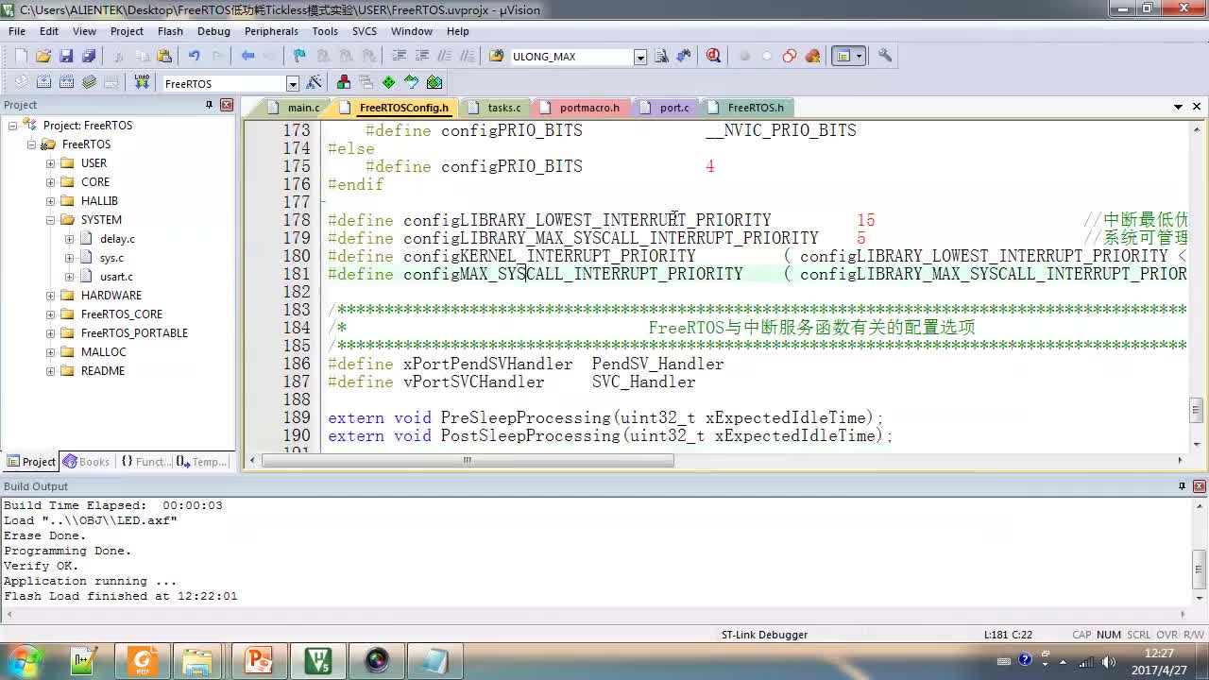Build target files icon
Image resolution: width=1209 pixels, height=680 pixels.
pyautogui.click(x=43, y=82)
